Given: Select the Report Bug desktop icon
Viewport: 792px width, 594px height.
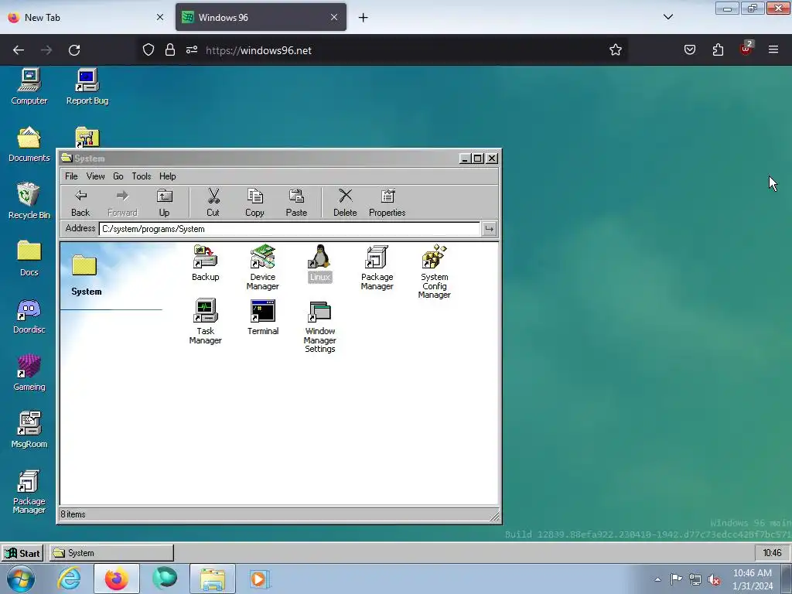Looking at the screenshot, I should (x=87, y=87).
